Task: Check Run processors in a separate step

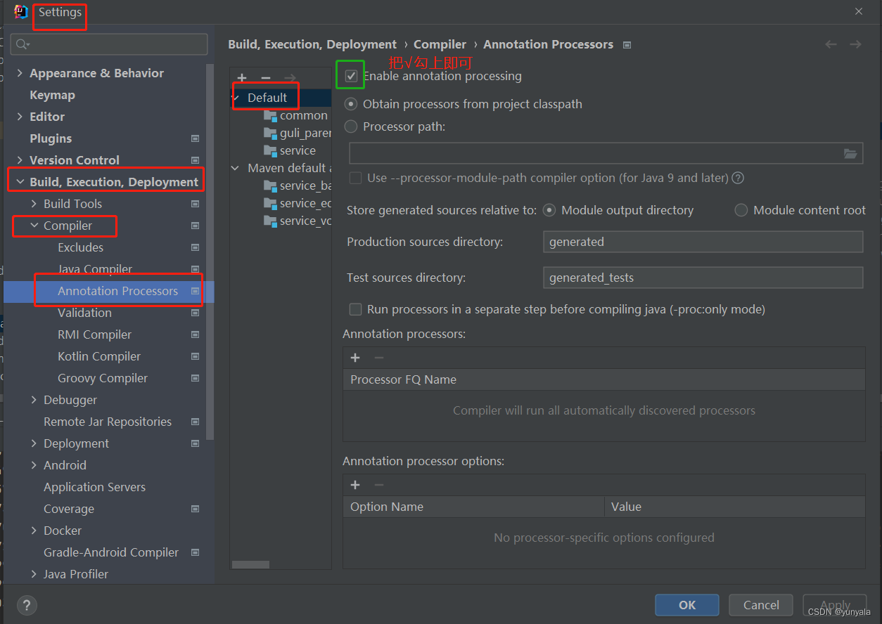Action: 355,309
